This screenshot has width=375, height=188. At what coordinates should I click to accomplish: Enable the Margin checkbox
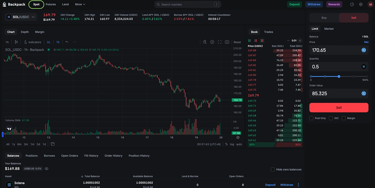[x=344, y=118]
